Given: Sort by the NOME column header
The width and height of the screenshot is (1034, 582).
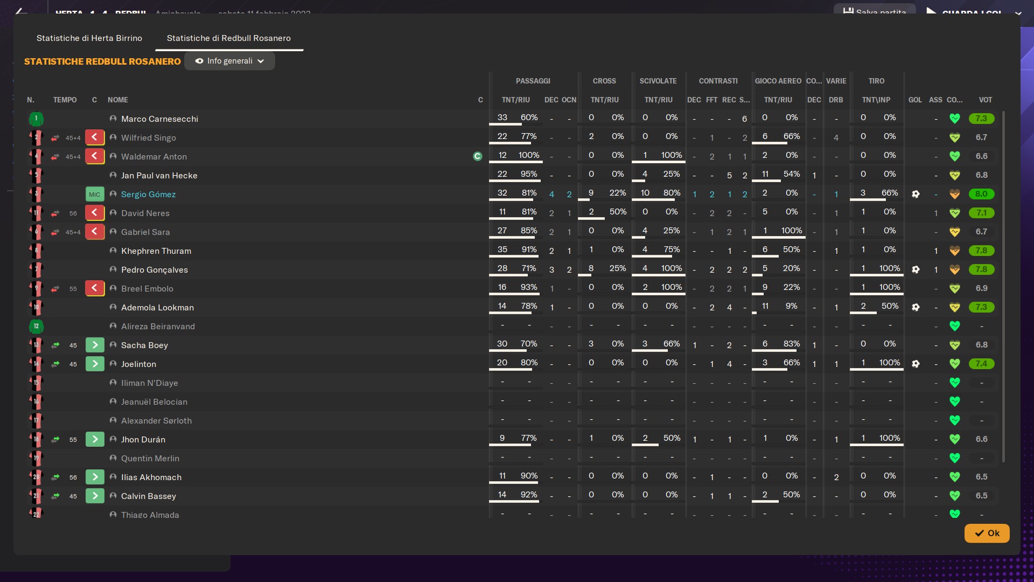Looking at the screenshot, I should click(x=118, y=100).
